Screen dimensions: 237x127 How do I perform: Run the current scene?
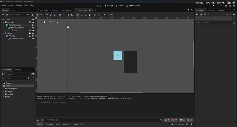(226, 5)
